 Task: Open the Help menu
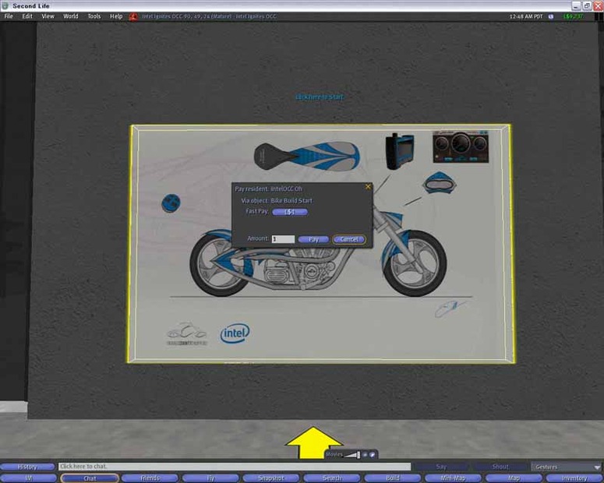coord(116,16)
